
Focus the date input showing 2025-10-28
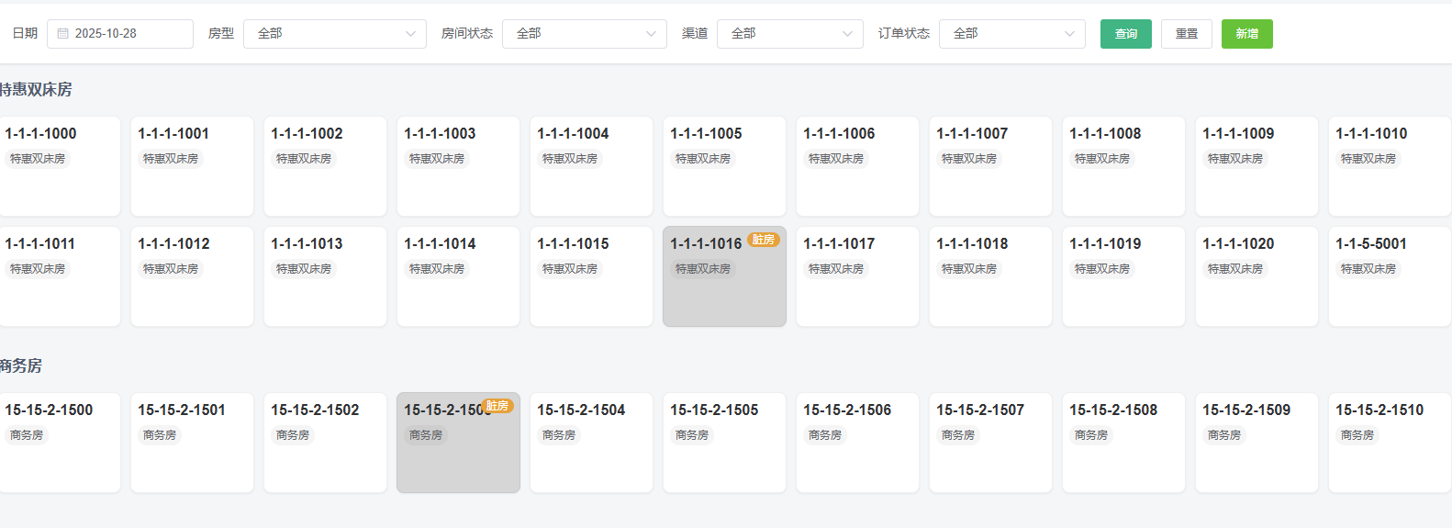tap(128, 34)
